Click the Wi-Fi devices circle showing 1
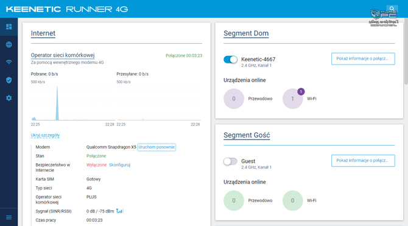408x226 pixels. point(293,99)
